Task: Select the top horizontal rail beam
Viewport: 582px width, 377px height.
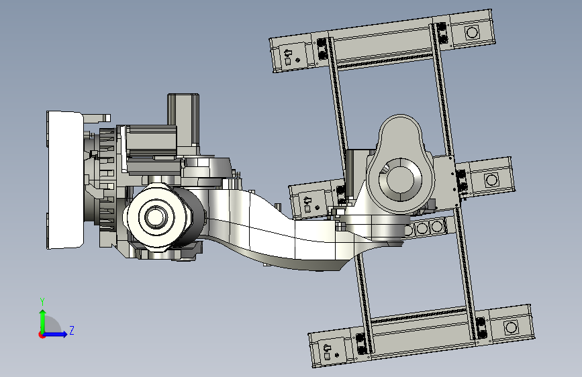Action: click(x=383, y=41)
